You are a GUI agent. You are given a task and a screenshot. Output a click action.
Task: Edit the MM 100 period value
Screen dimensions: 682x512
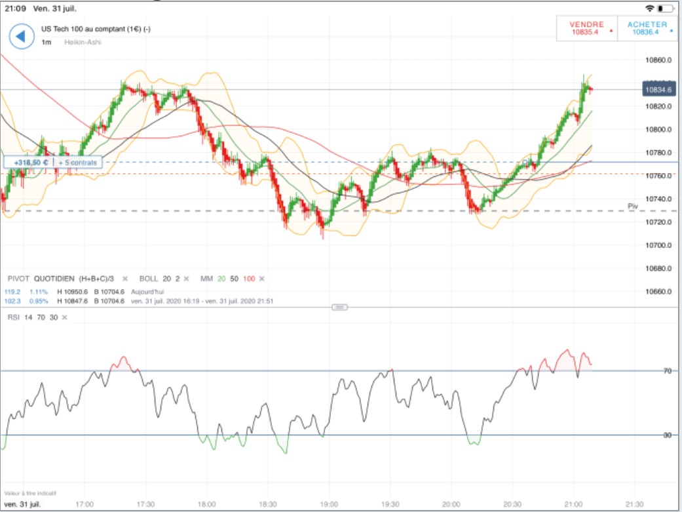[249, 279]
